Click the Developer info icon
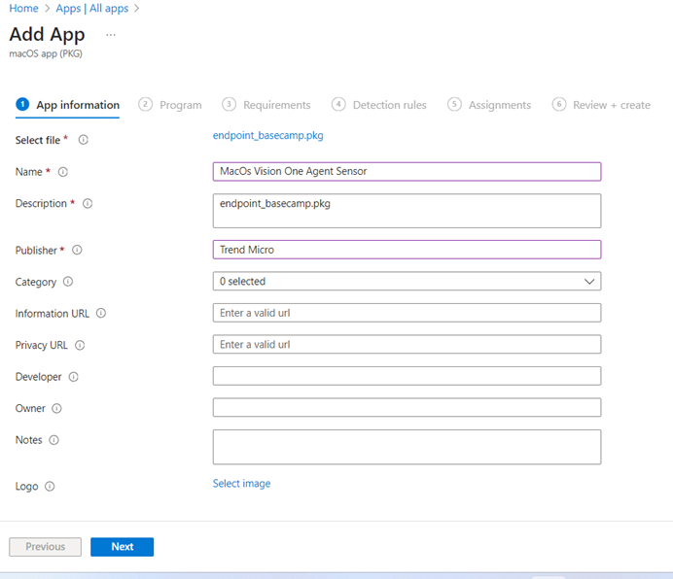Image resolution: width=673 pixels, height=579 pixels. pos(74,377)
